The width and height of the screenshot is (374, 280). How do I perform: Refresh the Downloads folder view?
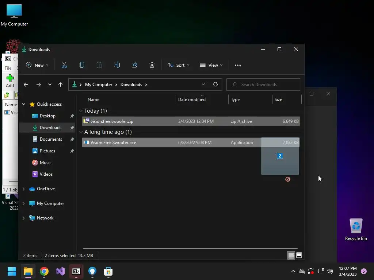pos(215,84)
